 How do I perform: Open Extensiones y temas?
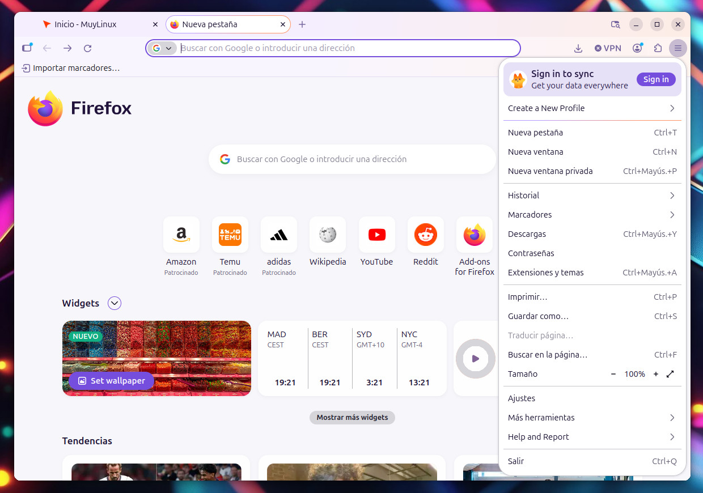coord(592,273)
